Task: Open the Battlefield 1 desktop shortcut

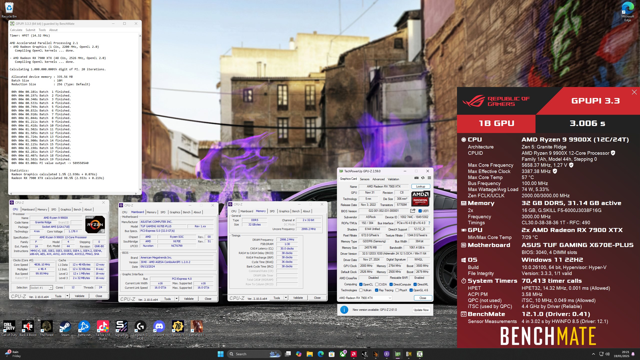Action: click(x=196, y=328)
